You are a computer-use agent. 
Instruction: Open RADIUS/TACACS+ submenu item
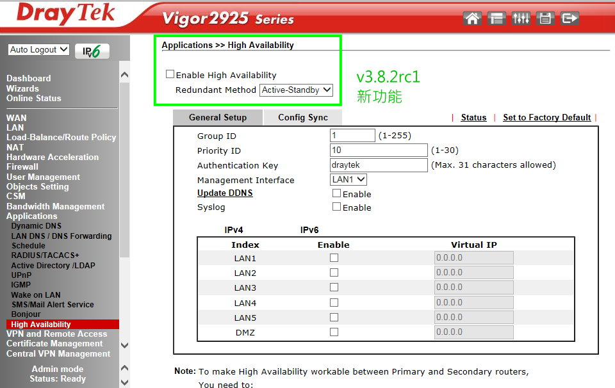pos(45,255)
